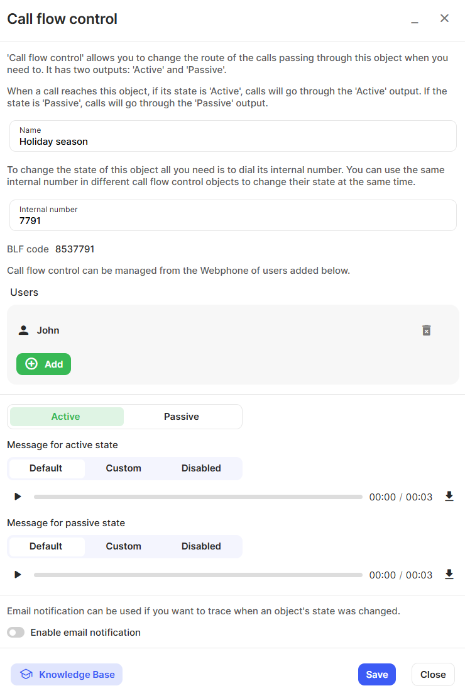Switch state to Passive

pos(182,417)
